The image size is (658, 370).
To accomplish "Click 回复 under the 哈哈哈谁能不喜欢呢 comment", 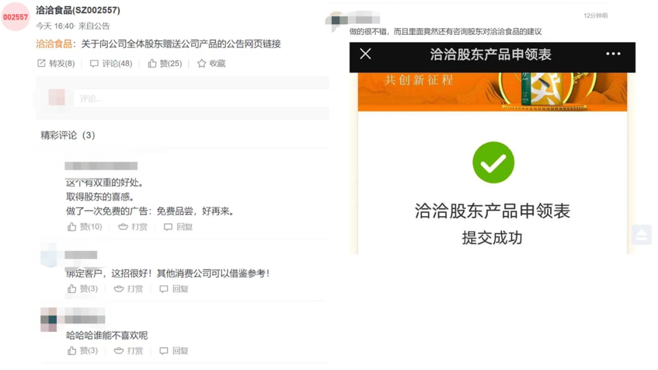I will point(174,350).
